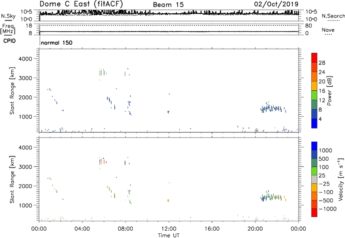The width and height of the screenshot is (345, 238).
Task: Click '3000' on velocity panel range axis
Action: [25, 167]
